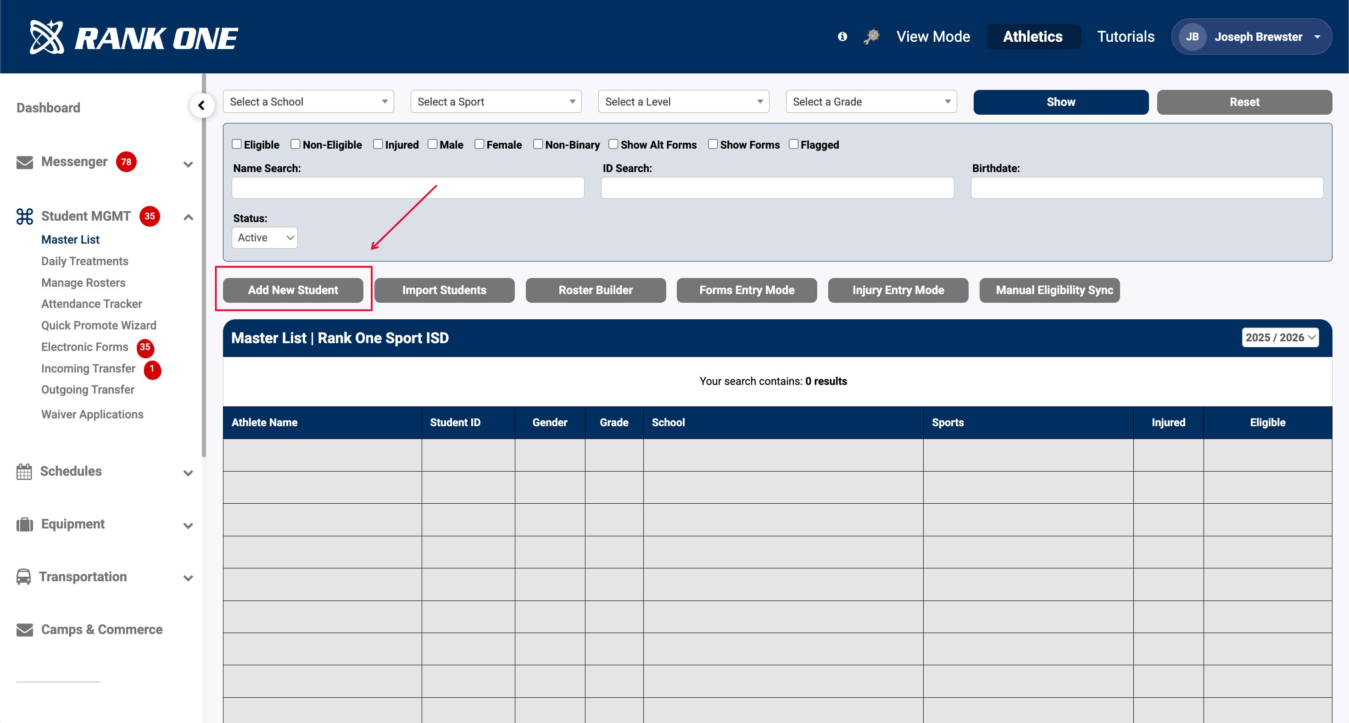Screen dimensions: 1349x723
Task: Collapse the sidebar with the back arrow
Action: click(201, 106)
